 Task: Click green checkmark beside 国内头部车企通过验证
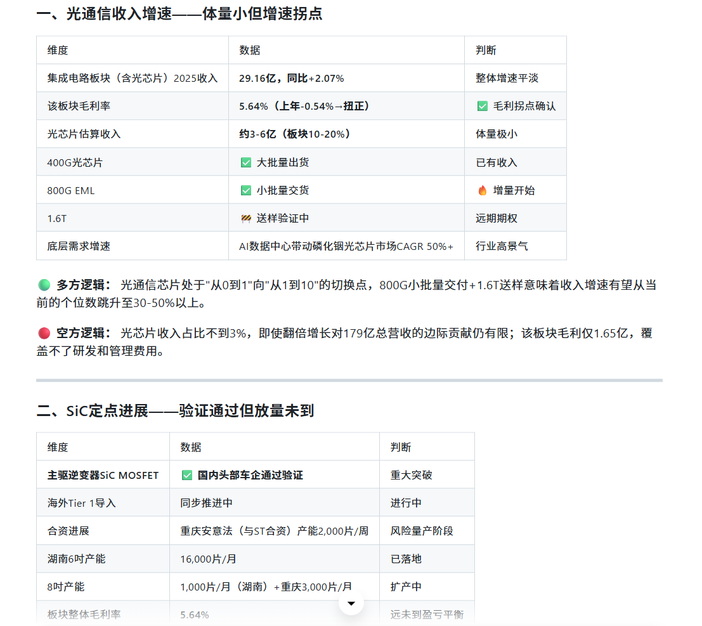point(187,475)
